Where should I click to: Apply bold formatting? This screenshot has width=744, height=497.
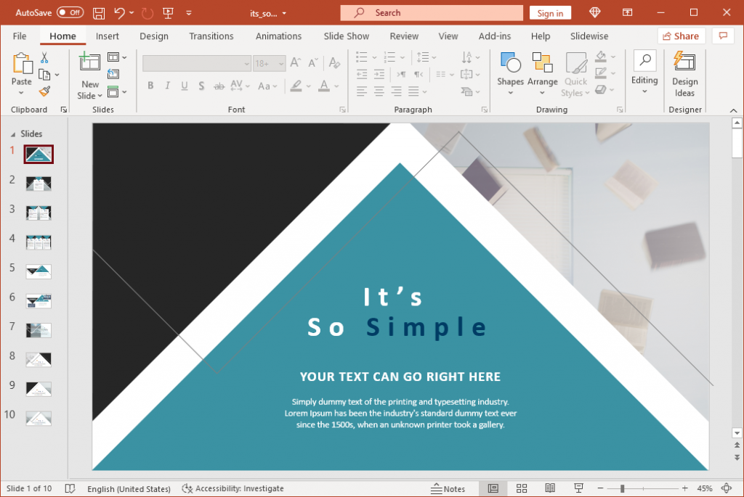pos(150,86)
